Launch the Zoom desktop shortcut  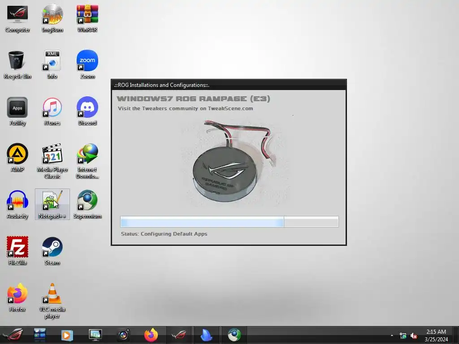point(87,65)
